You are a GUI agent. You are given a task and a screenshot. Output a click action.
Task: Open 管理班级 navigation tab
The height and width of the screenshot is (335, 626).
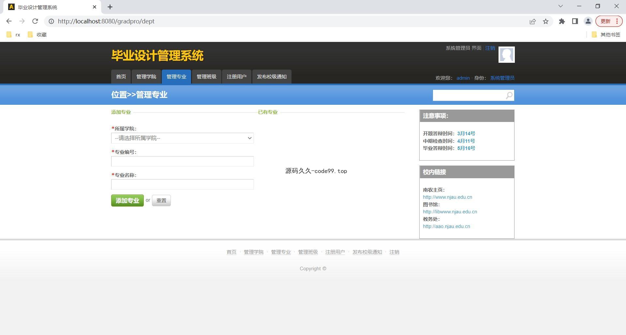[x=206, y=76]
